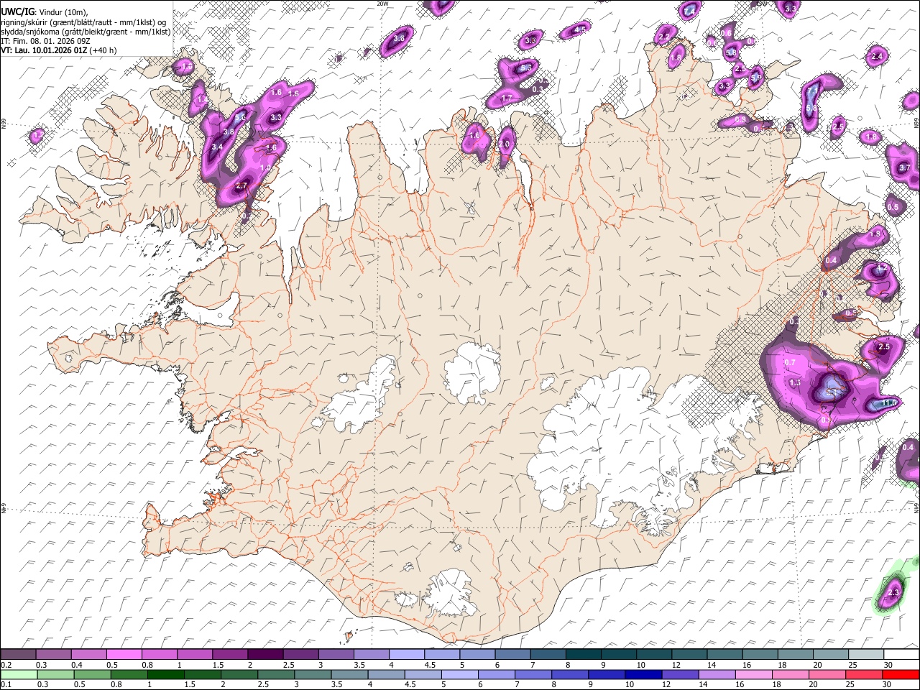Select rain scale swatch between 0.1 and 0.3
The height and width of the screenshot is (690, 920).
tap(18, 674)
